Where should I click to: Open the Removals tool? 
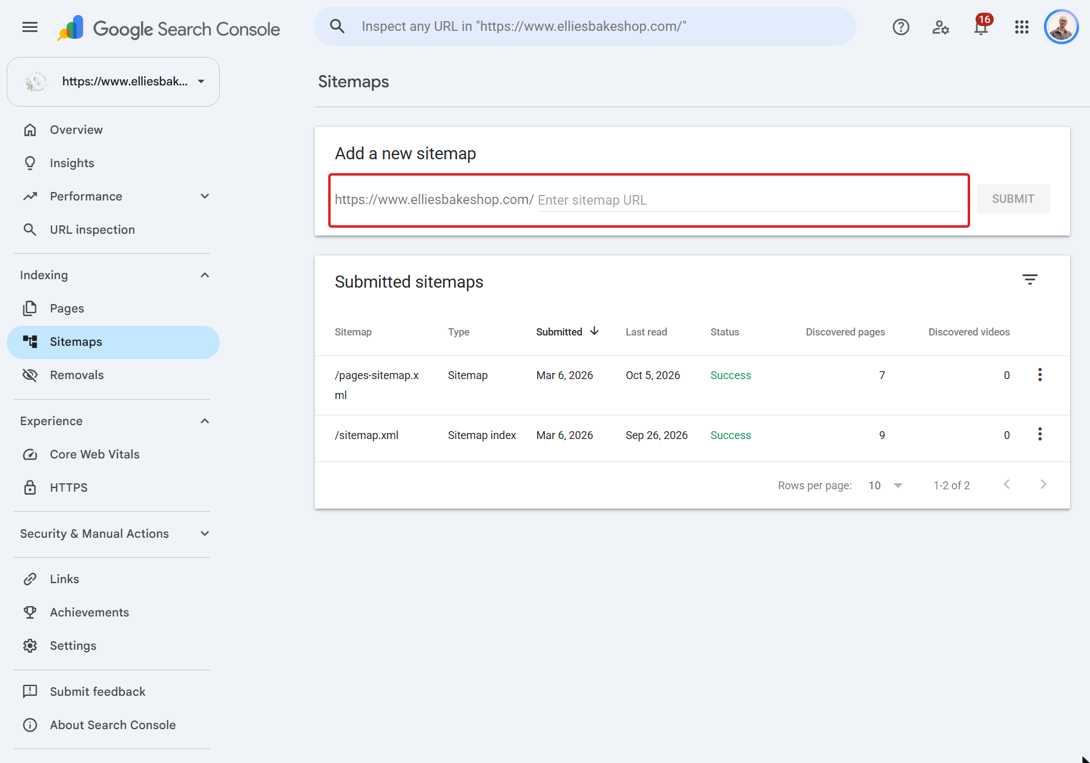point(113,375)
